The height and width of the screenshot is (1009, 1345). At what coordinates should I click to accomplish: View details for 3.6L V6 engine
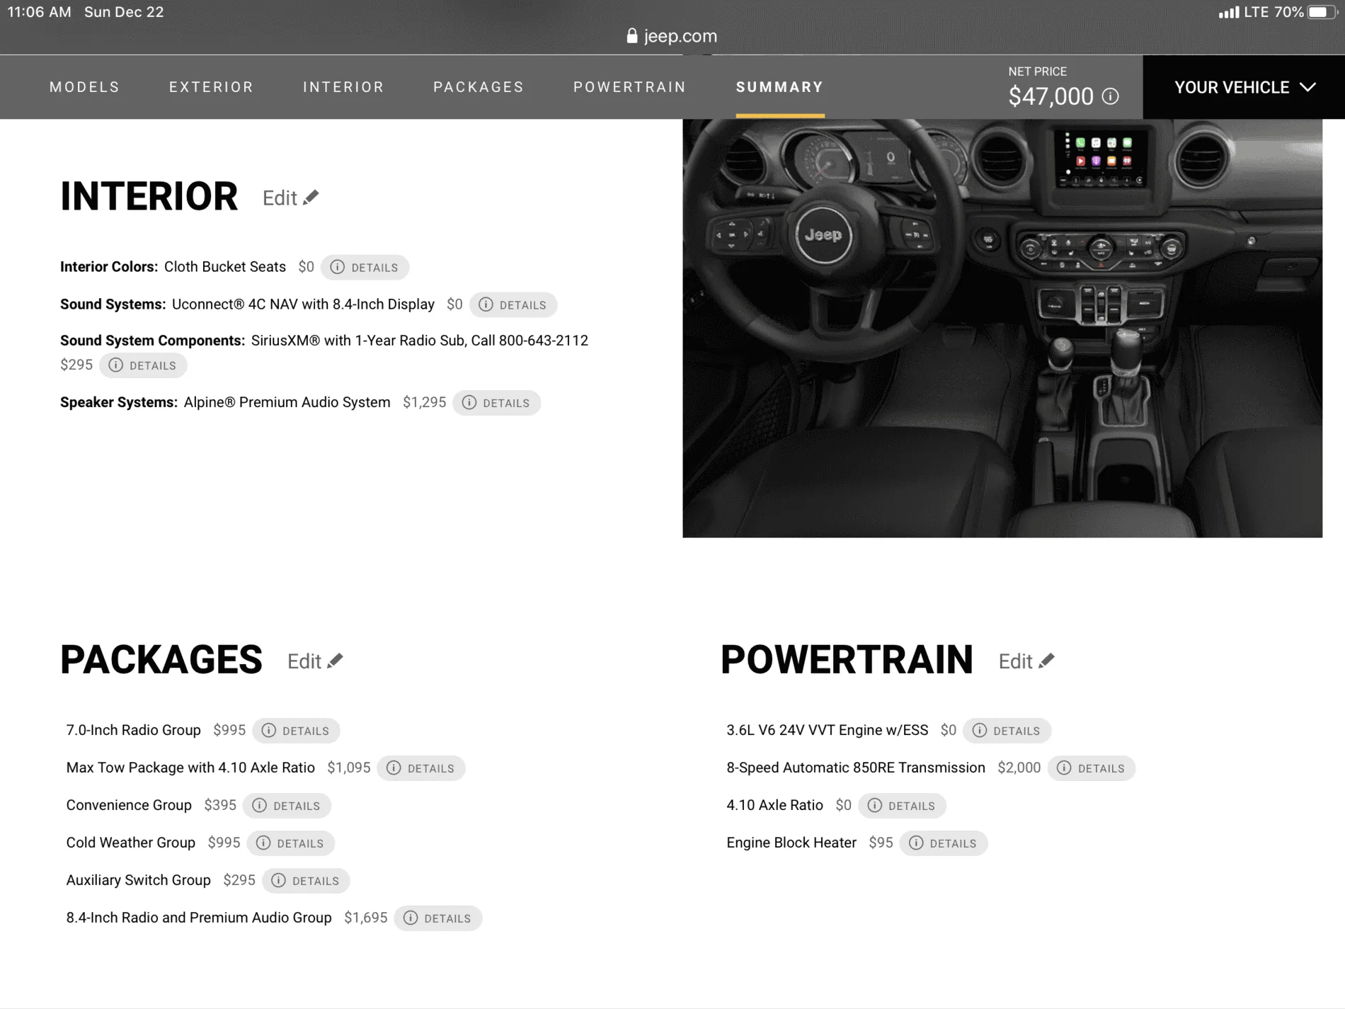(1007, 731)
